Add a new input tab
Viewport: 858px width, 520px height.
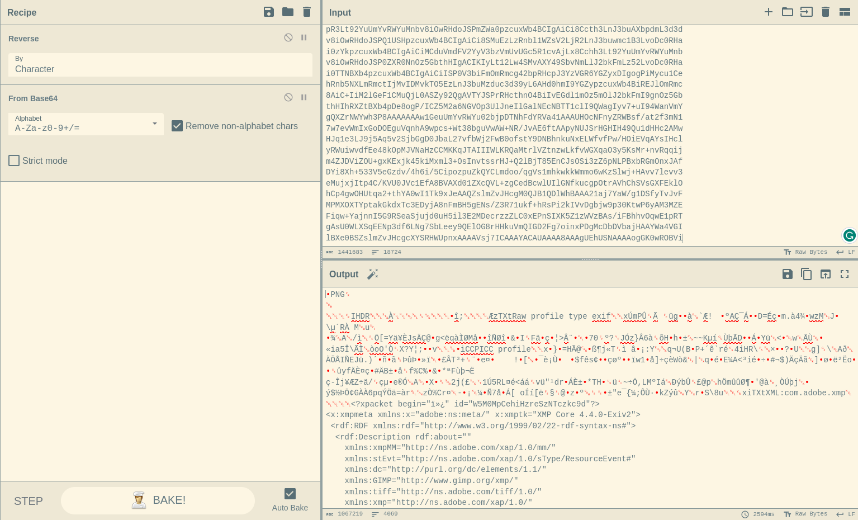pyautogui.click(x=769, y=12)
